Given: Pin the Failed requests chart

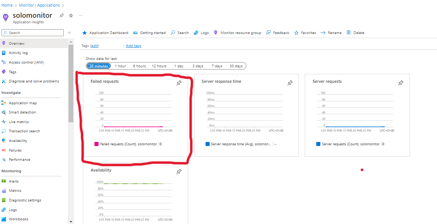Looking at the screenshot, I should click(179, 83).
